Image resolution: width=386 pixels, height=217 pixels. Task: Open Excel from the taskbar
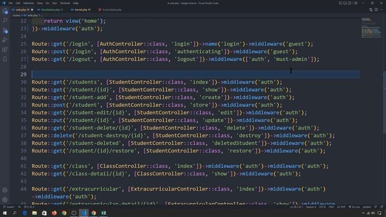tap(103, 213)
